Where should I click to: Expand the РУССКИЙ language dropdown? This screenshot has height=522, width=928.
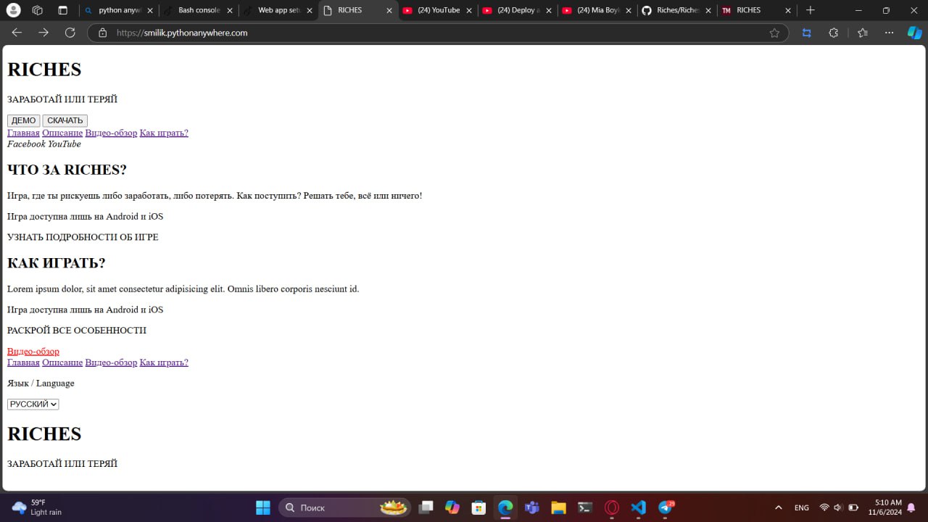pos(33,404)
